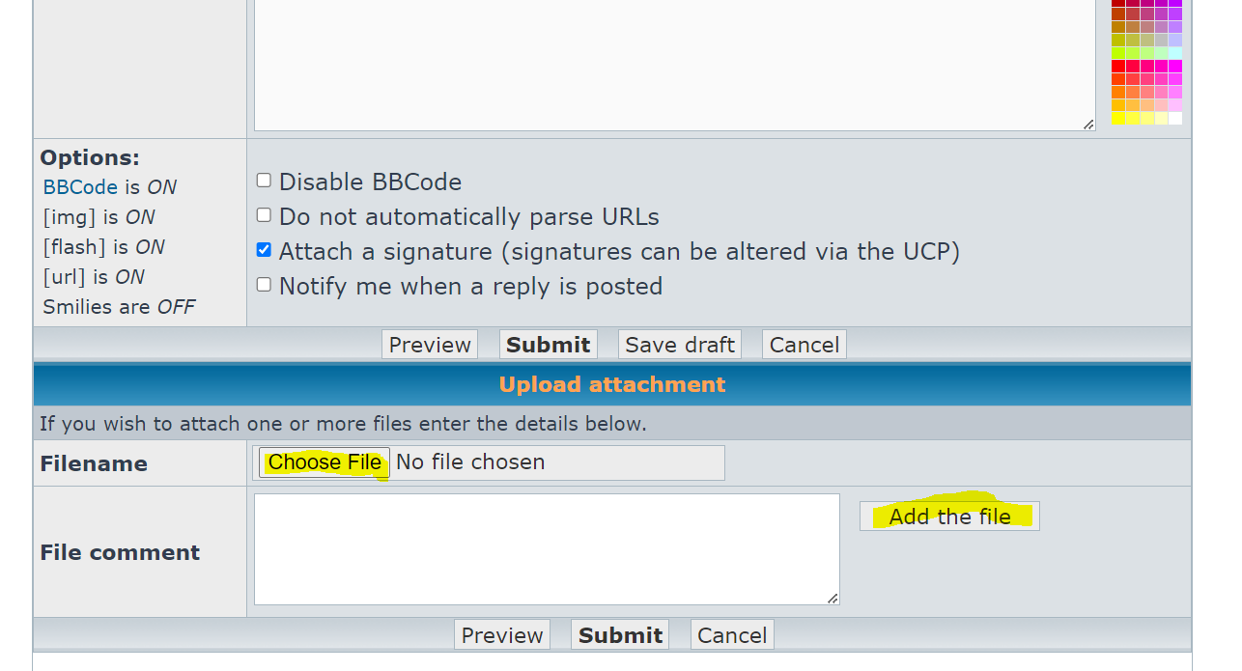This screenshot has width=1242, height=671.
Task: Select the gray swatch in the color palette
Action: (x=1161, y=40)
